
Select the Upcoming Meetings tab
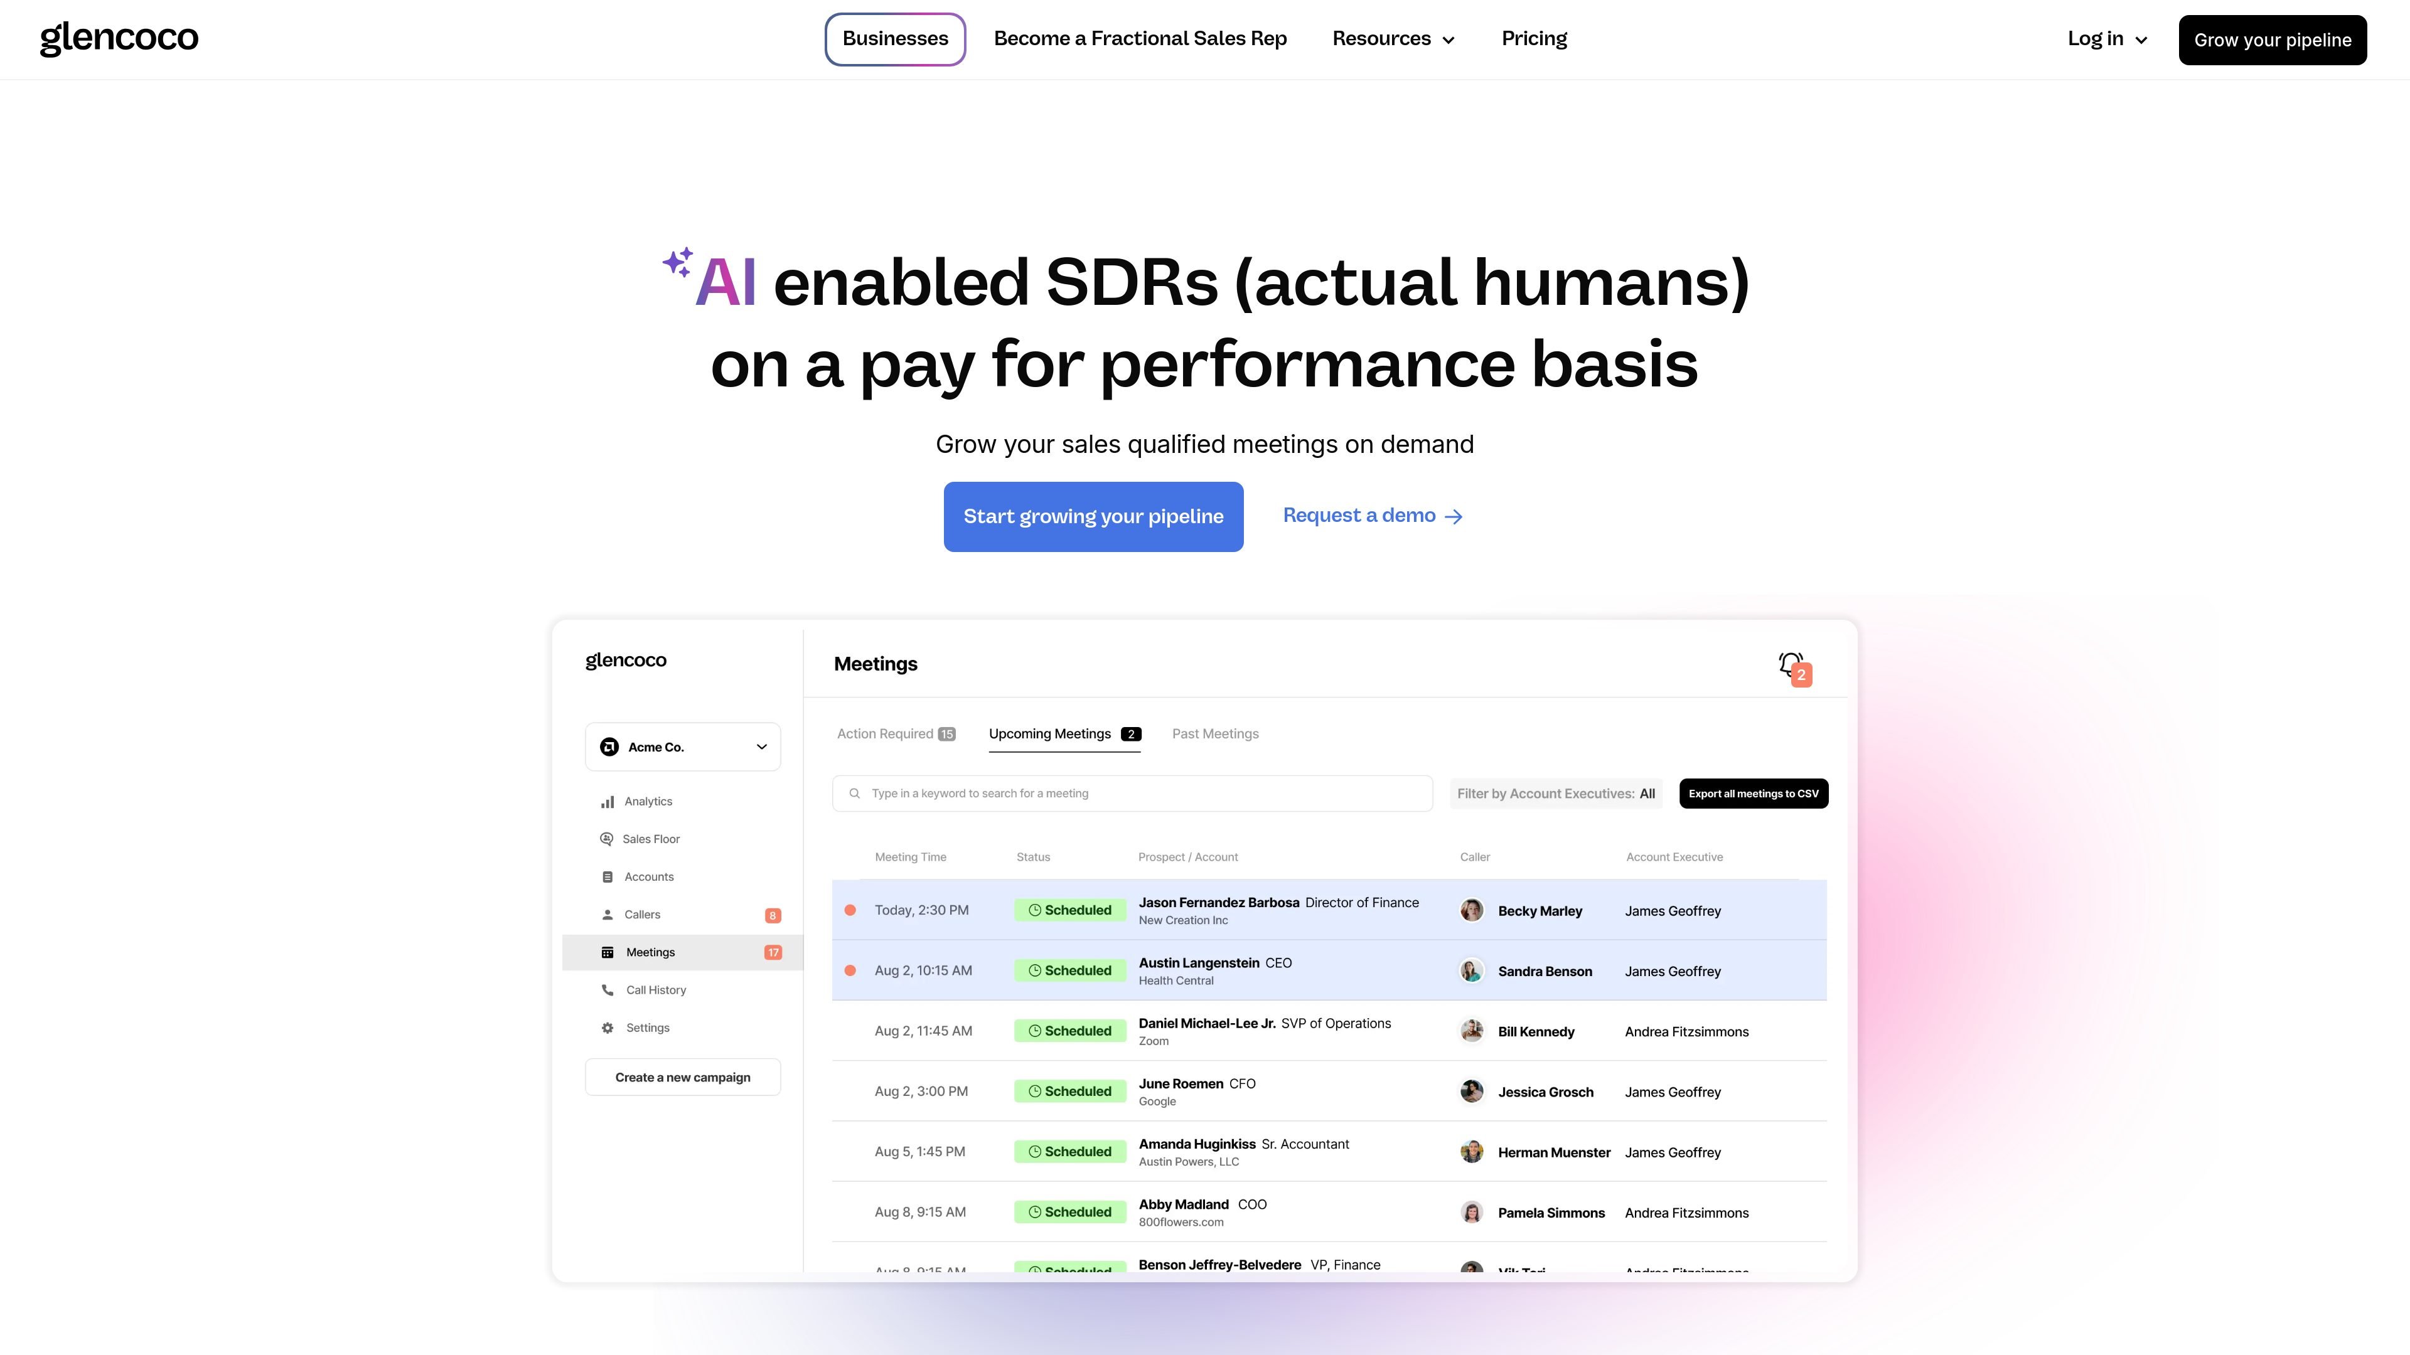tap(1064, 734)
